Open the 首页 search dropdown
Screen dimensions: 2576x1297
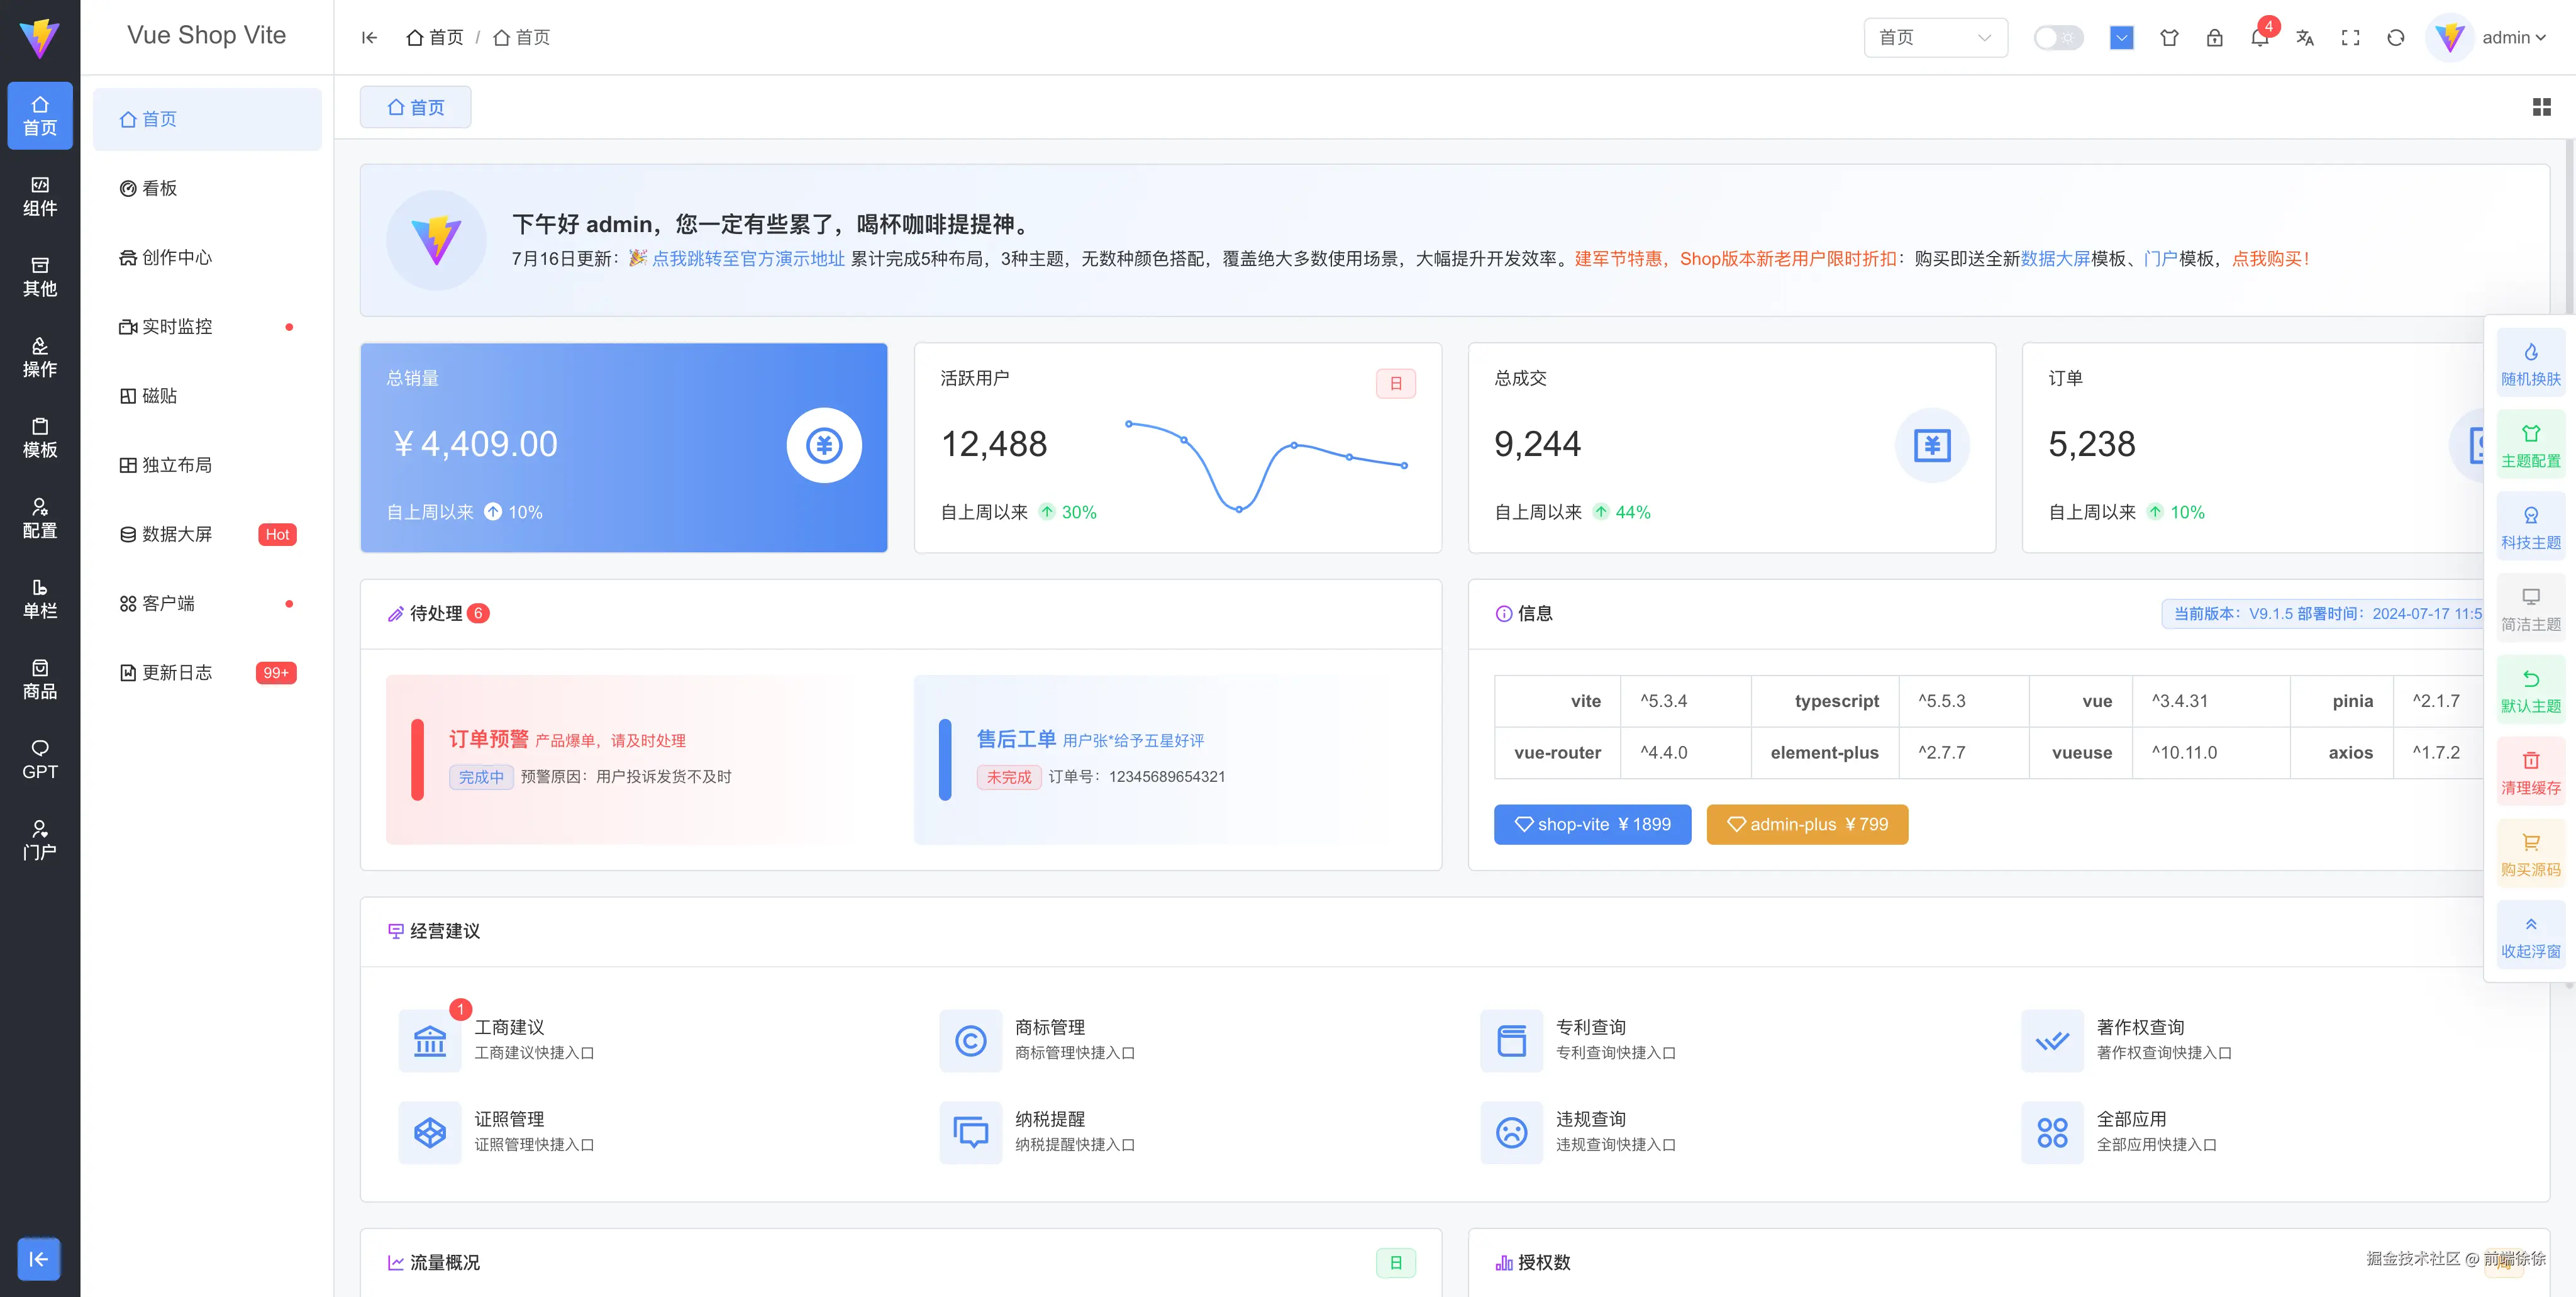pyautogui.click(x=1934, y=38)
